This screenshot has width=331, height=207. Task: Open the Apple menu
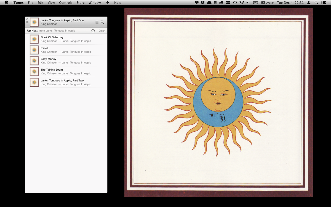(x=6, y=2)
